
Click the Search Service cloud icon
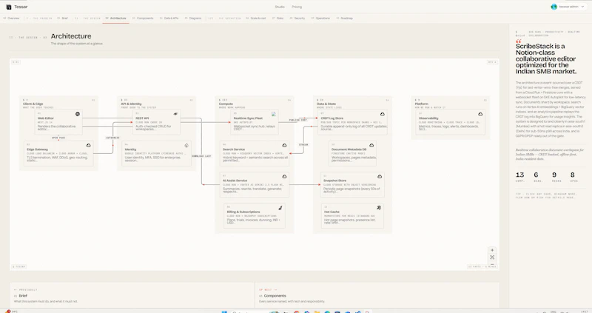click(x=284, y=145)
